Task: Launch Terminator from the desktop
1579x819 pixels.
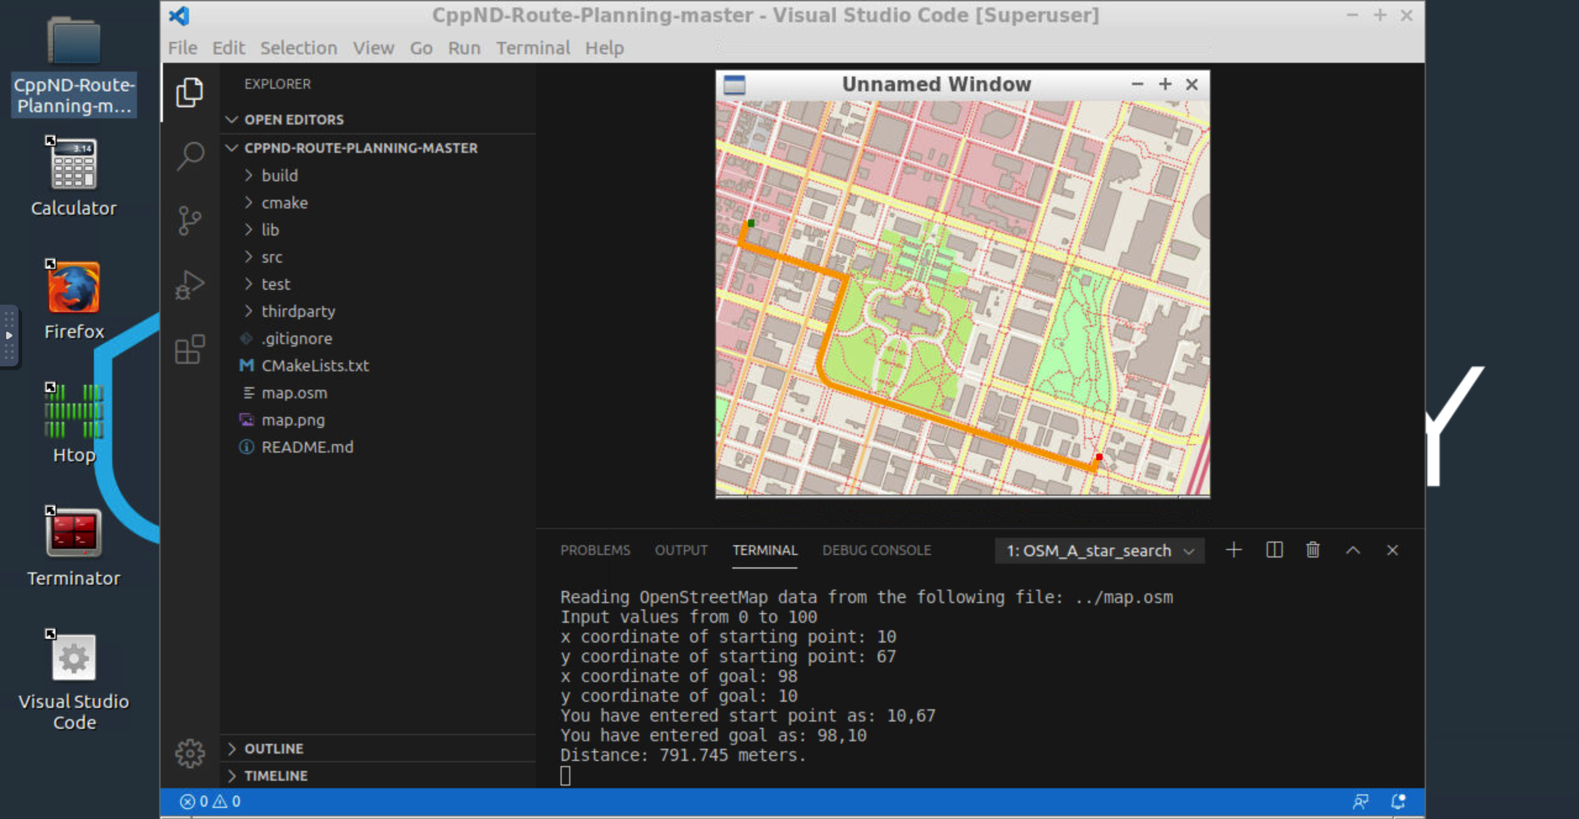Action: [x=73, y=546]
